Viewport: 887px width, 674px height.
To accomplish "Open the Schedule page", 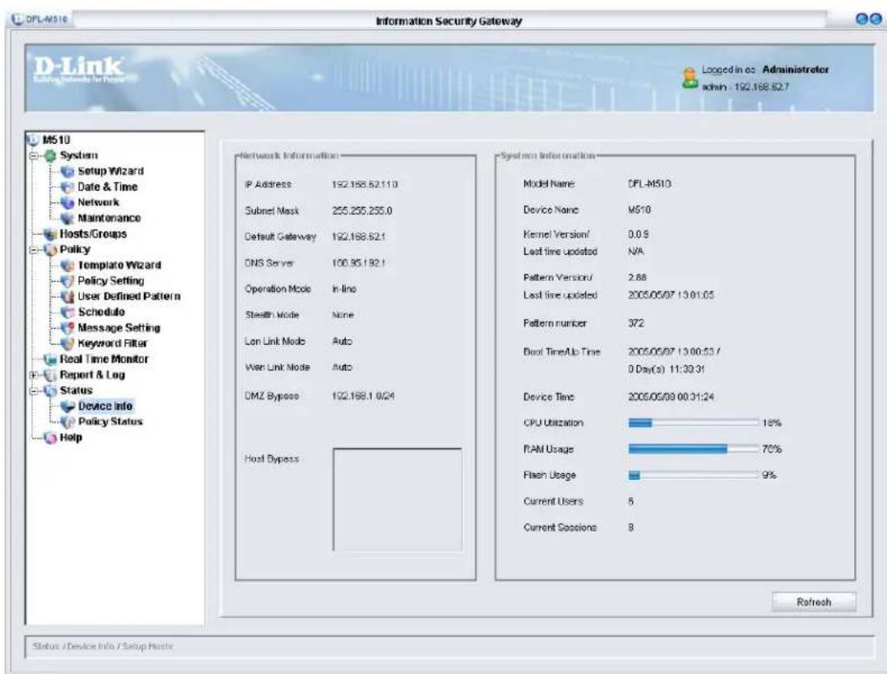I will (x=101, y=312).
